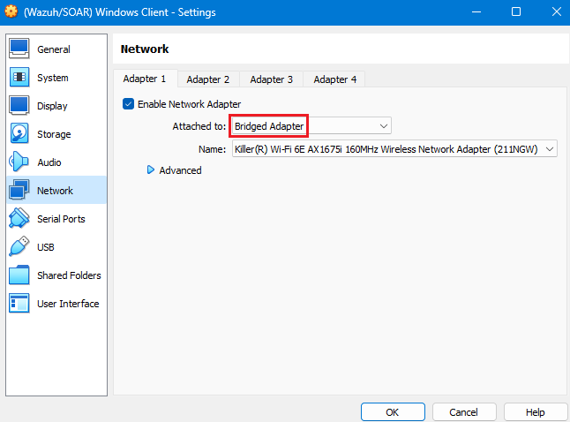
Task: Switch to the Adapter 2 tab
Action: pyautogui.click(x=208, y=79)
